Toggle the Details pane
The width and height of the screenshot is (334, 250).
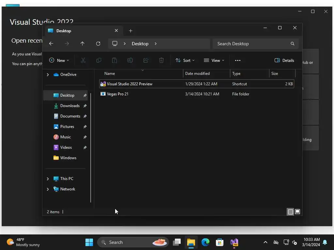tap(284, 60)
